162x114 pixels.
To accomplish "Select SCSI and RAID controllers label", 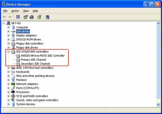I will pyautogui.click(x=32, y=96).
